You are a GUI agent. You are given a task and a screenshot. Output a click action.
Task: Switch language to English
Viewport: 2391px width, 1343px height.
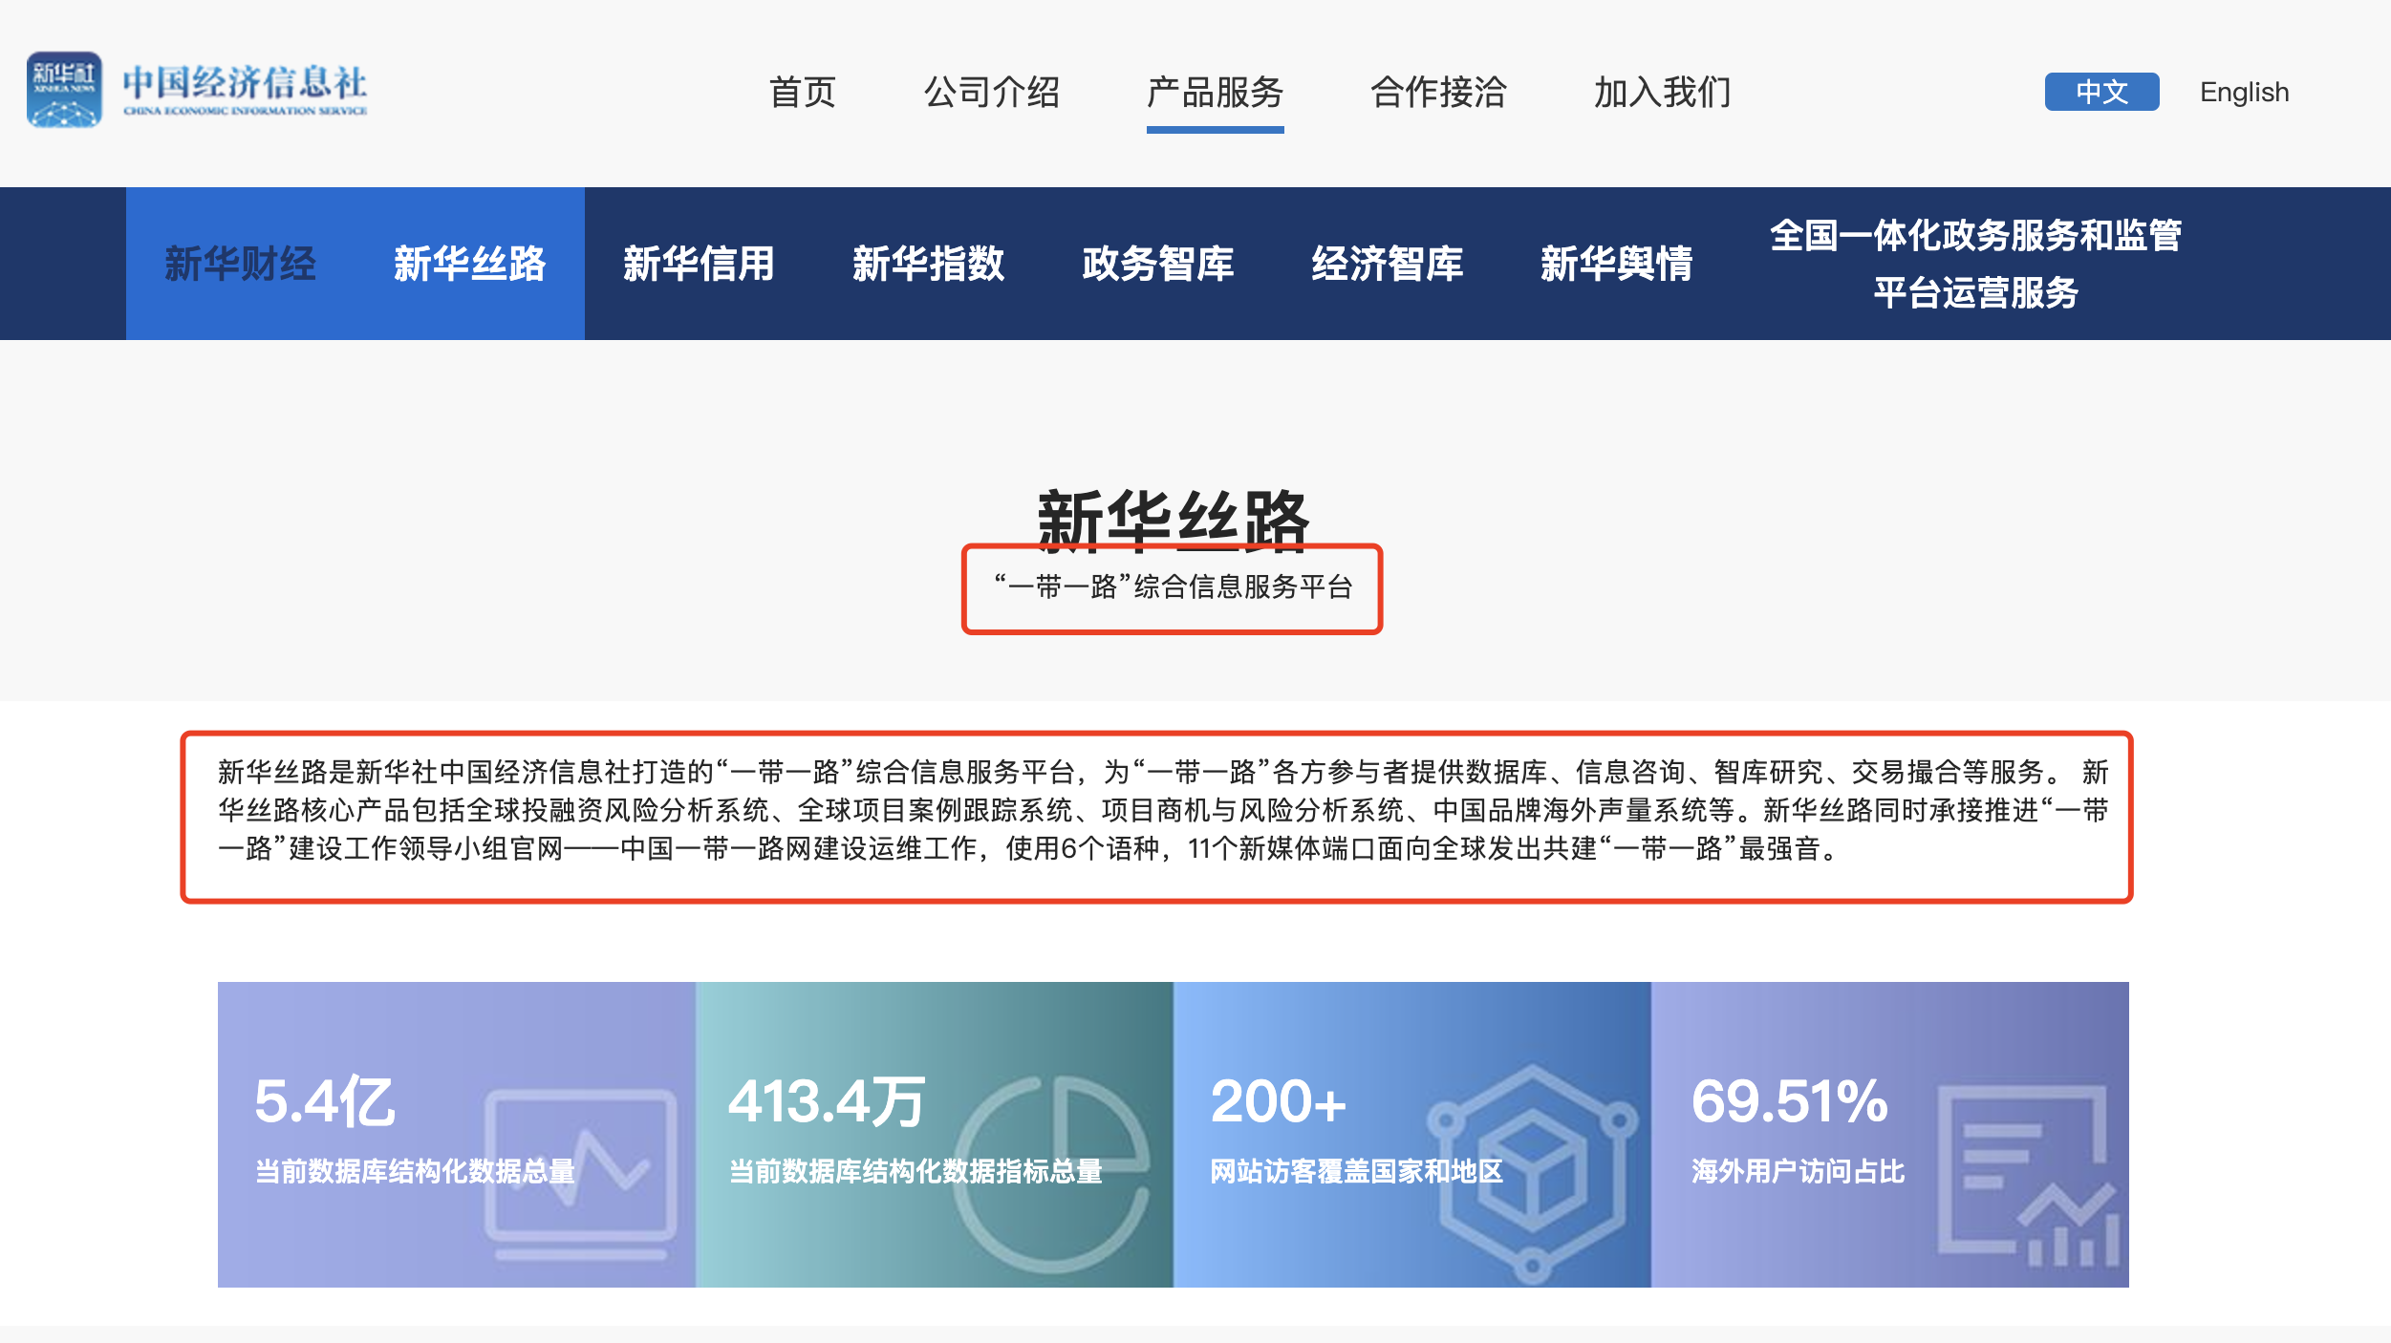pyautogui.click(x=2243, y=92)
